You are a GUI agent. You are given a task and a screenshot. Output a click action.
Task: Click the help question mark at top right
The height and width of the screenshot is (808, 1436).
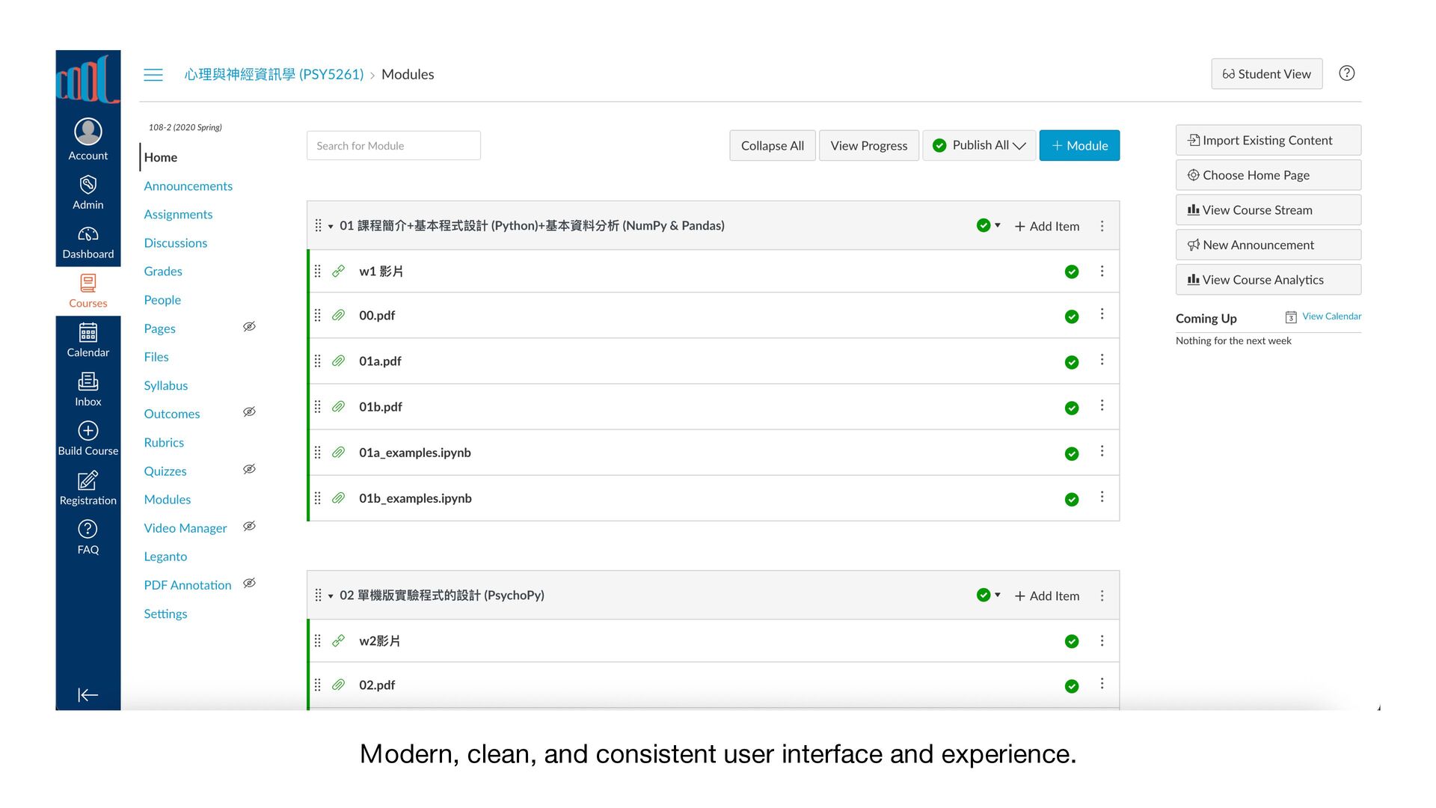pos(1346,73)
